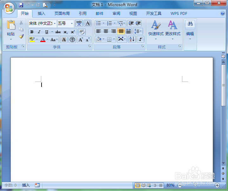
Task: Open Asian layout dropdown
Action: pos(122,39)
